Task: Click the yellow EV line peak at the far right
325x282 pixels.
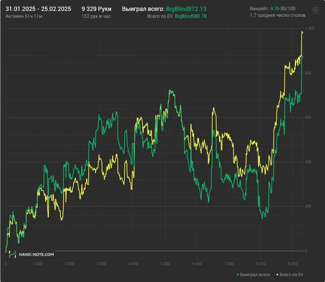Action: pos(302,32)
